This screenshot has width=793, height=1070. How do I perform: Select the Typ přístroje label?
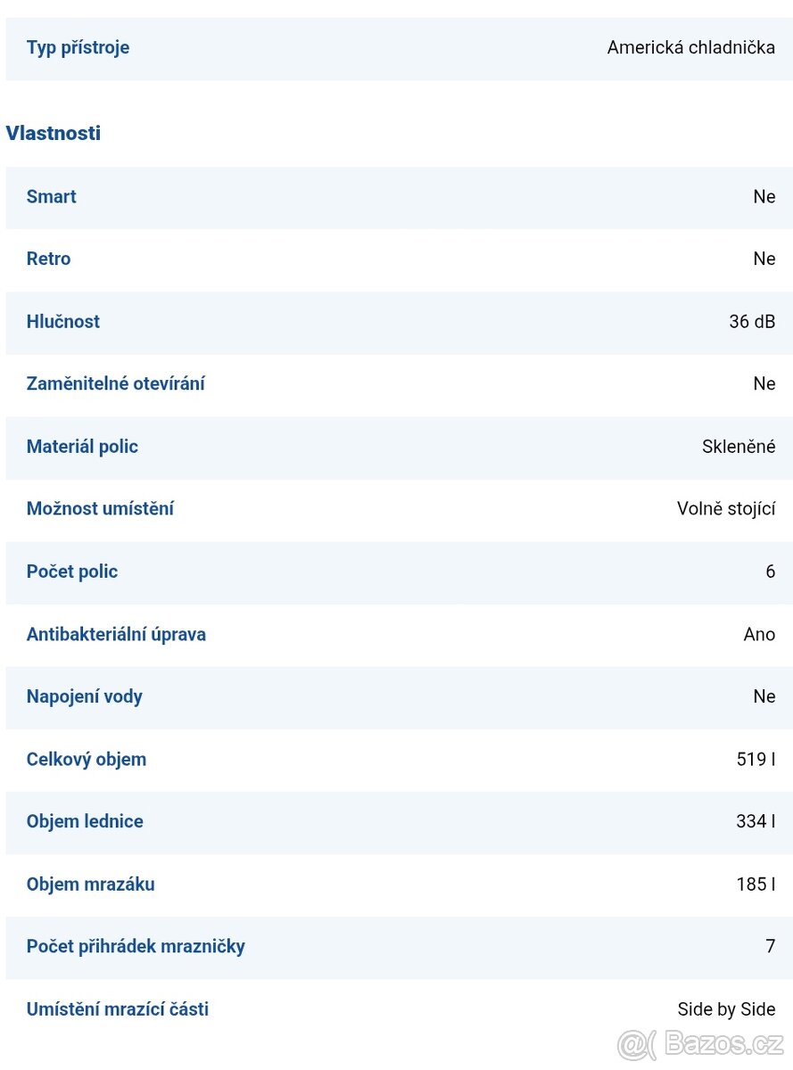coord(78,48)
